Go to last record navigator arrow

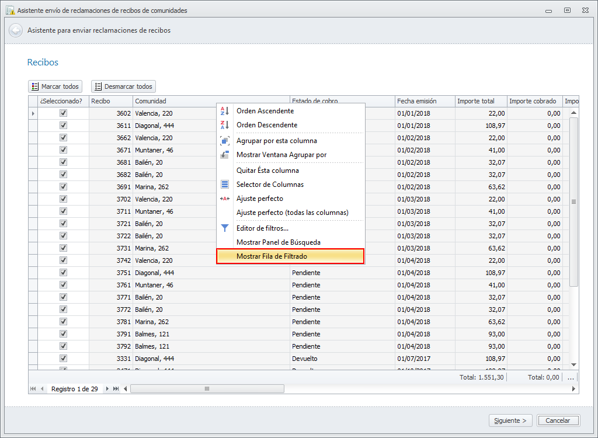pyautogui.click(x=116, y=389)
